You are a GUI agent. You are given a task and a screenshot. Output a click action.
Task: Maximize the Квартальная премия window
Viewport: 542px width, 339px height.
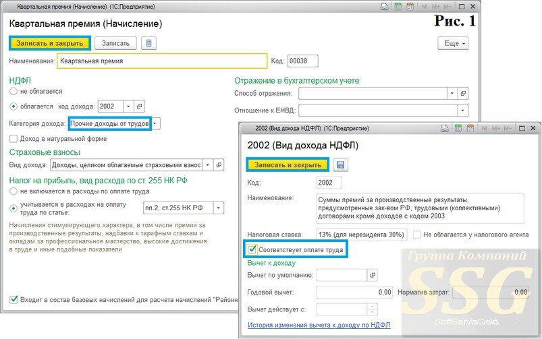coord(462,7)
